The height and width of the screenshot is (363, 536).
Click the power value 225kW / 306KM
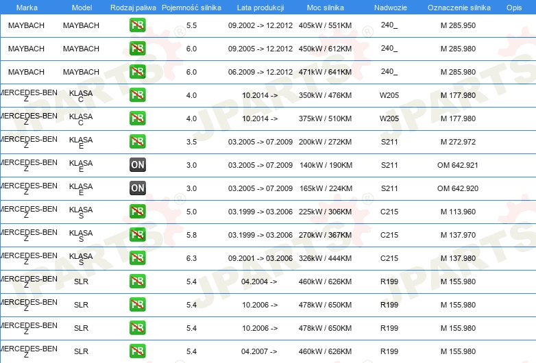325,212
